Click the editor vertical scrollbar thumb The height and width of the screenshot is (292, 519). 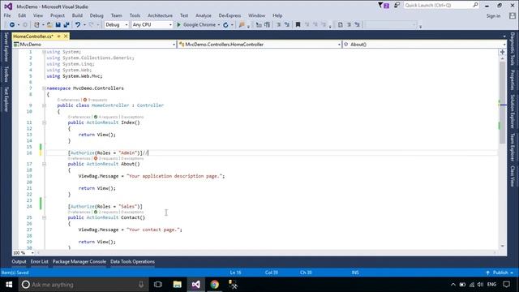[503, 103]
